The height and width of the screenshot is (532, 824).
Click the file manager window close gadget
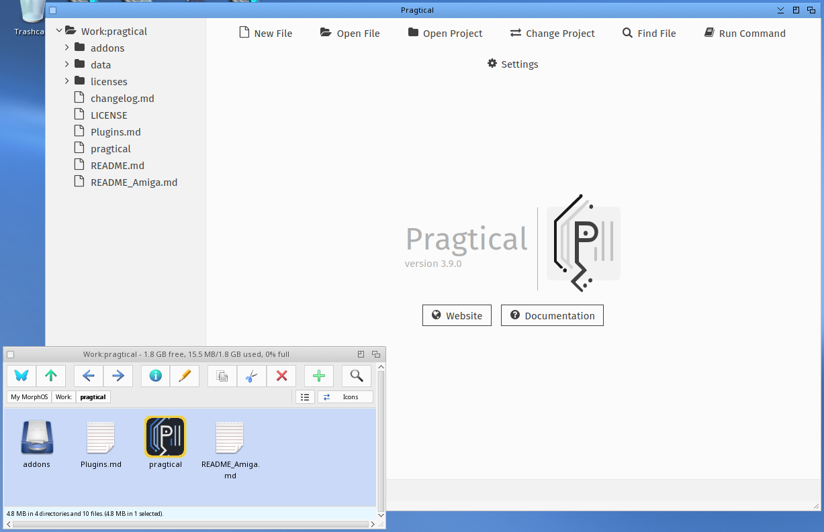10,354
